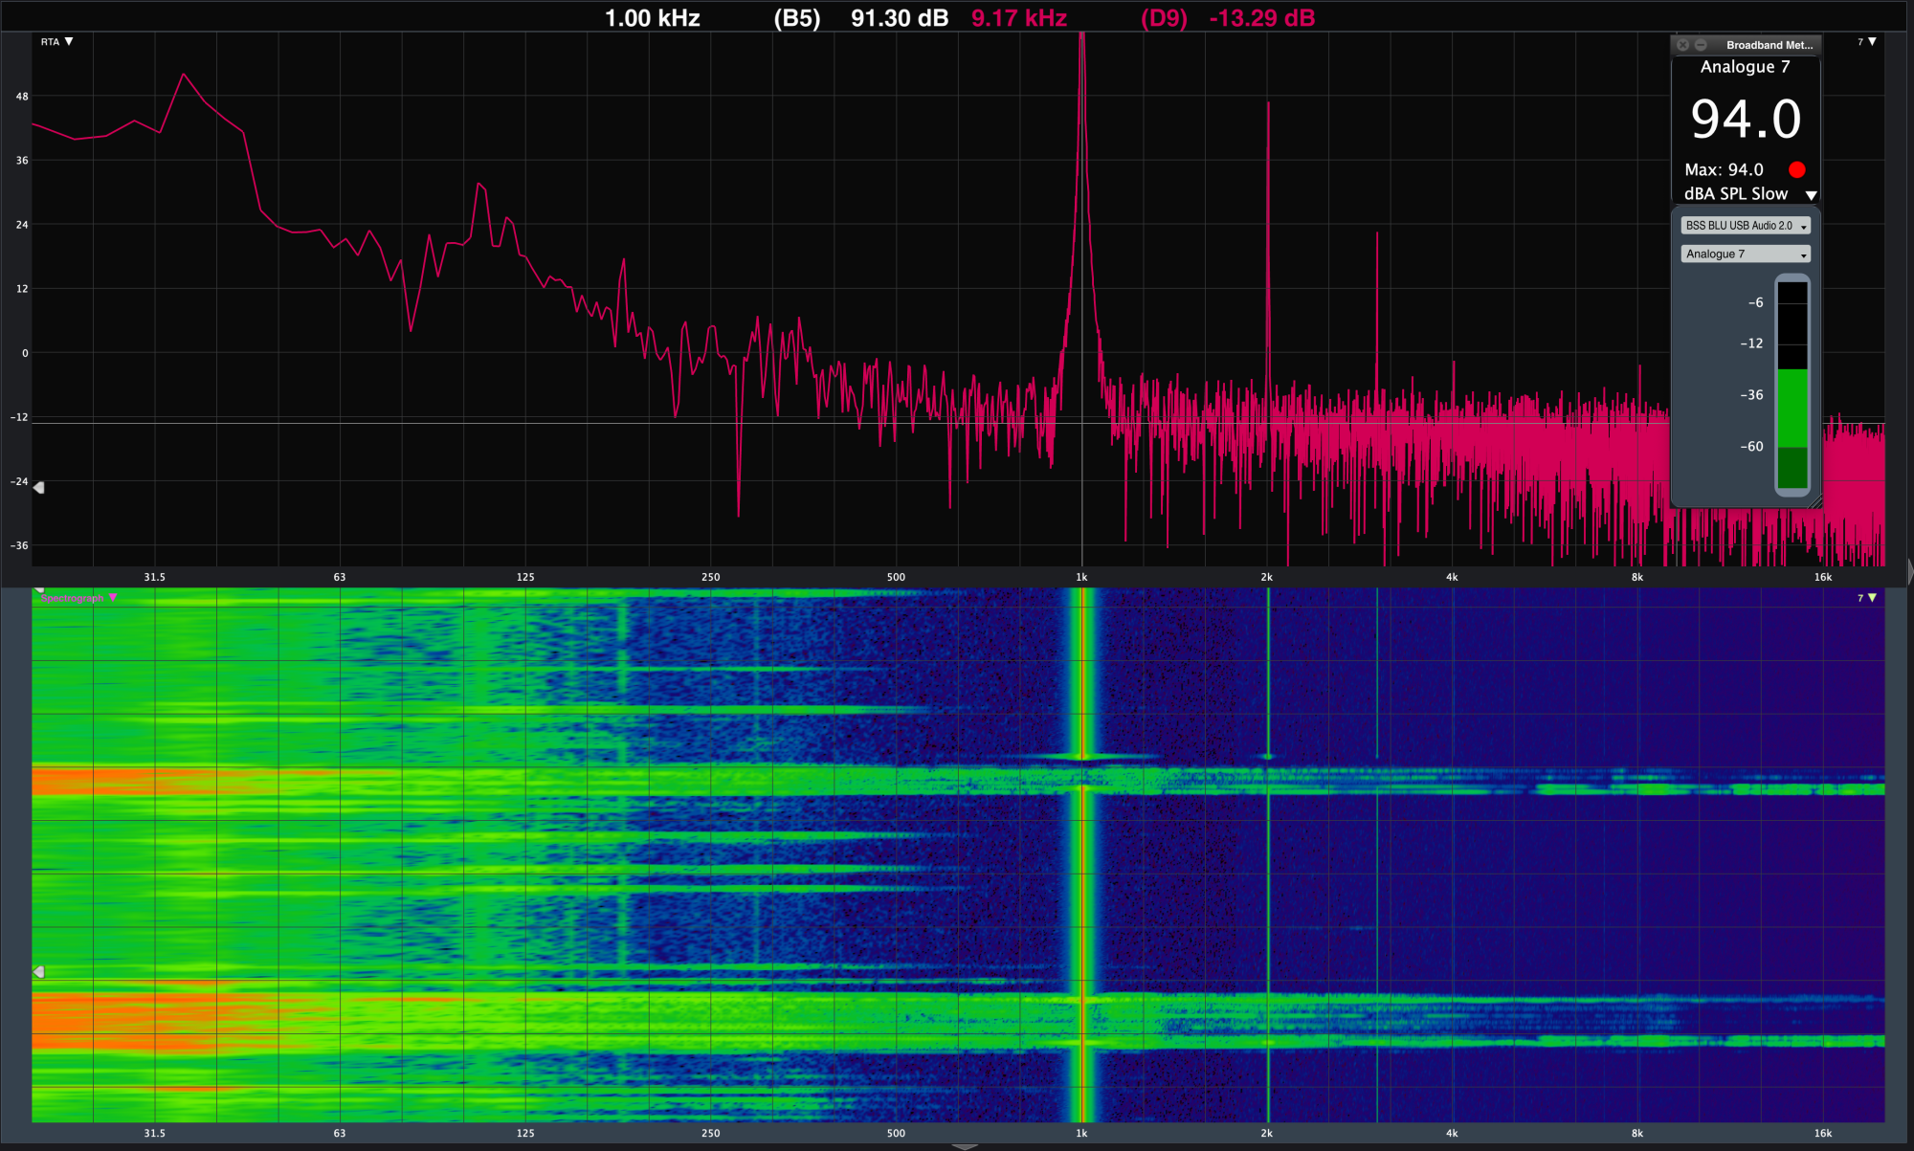Click the 9.17 kHz peak frequency readout
The image size is (1914, 1151).
(1018, 18)
